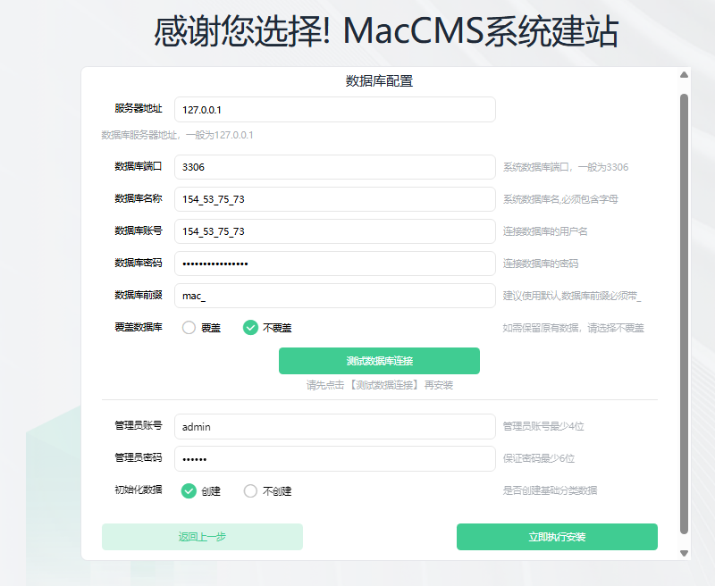Choose 不创建 for initial data
This screenshot has height=586, width=715.
pyautogui.click(x=251, y=490)
